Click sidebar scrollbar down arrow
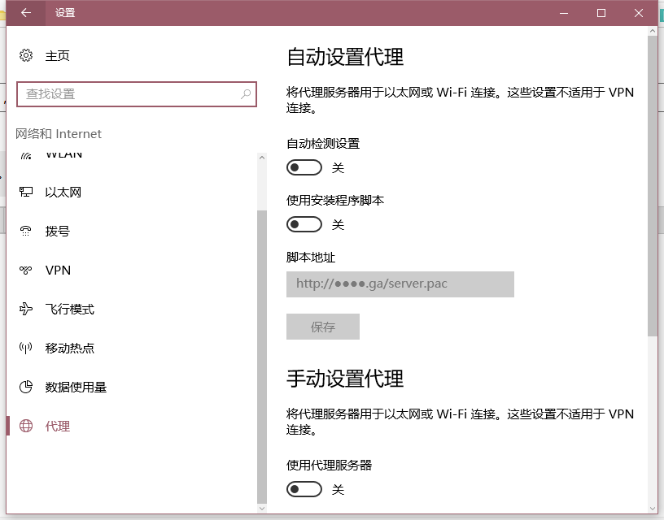 pos(262,508)
